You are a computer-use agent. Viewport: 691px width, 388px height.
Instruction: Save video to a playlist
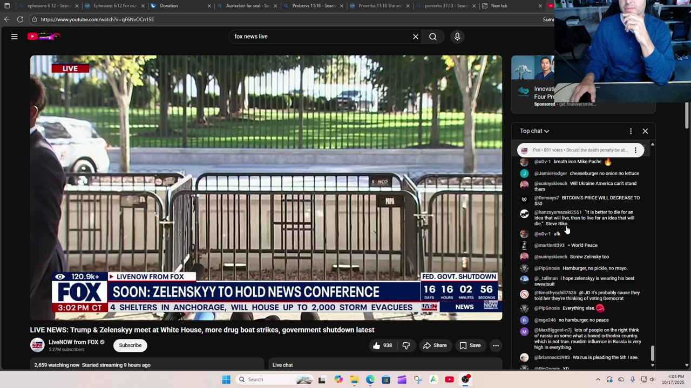click(x=470, y=345)
